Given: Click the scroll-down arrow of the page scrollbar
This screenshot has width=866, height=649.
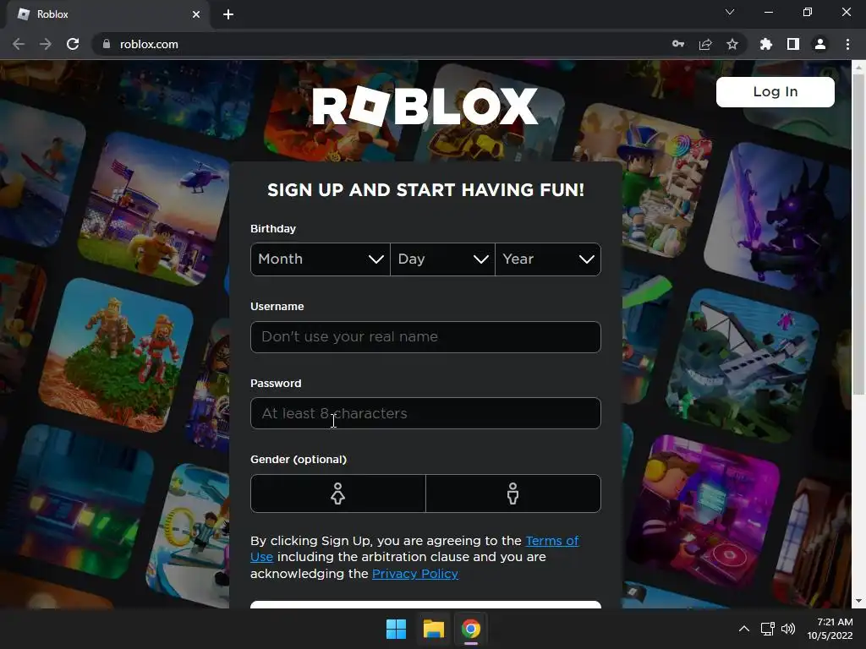Looking at the screenshot, I should pos(858,601).
